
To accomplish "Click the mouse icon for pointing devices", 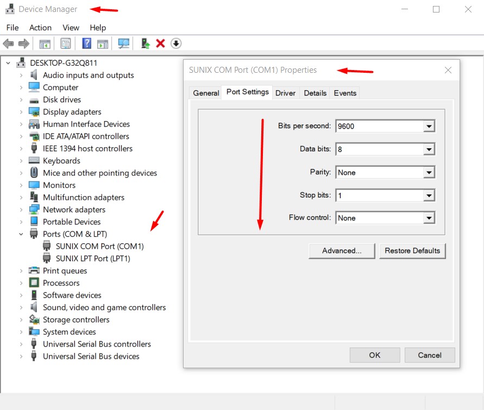I will 34,173.
